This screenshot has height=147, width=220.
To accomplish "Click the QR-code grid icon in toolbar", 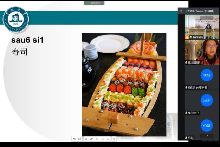I will coord(80,139).
